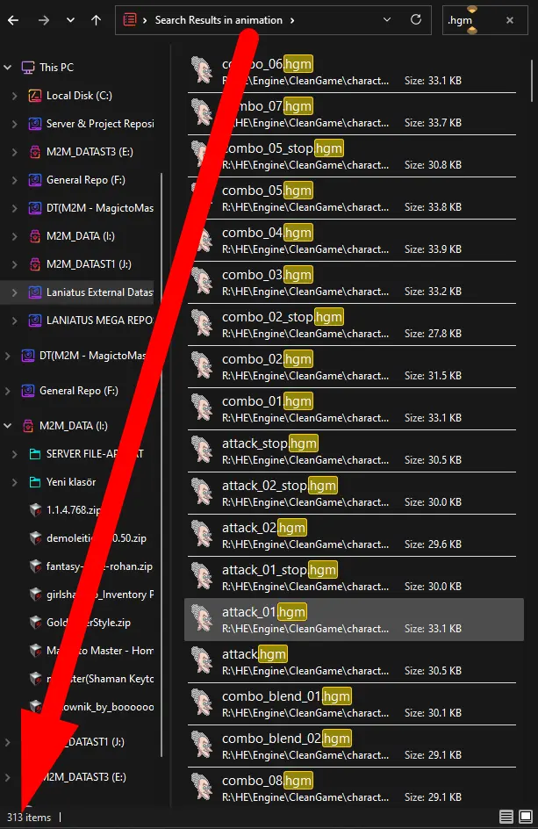Go back with the left arrow button

coord(13,20)
